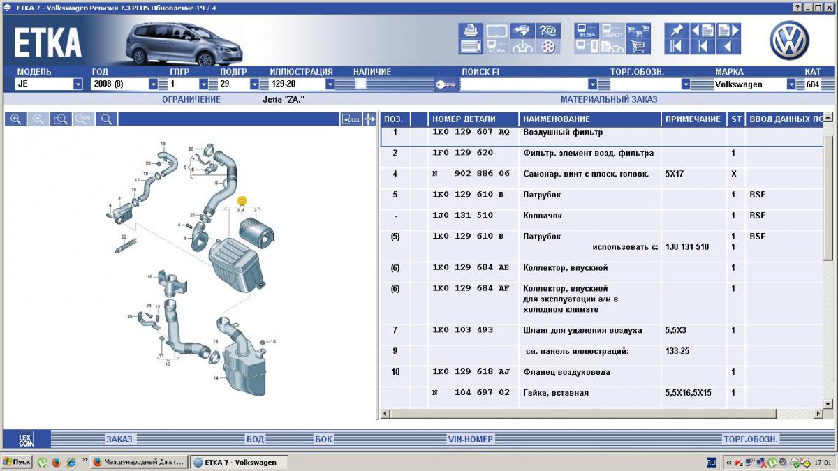
Task: Open the ПОИСК FI dropdown arrow
Action: [592, 84]
